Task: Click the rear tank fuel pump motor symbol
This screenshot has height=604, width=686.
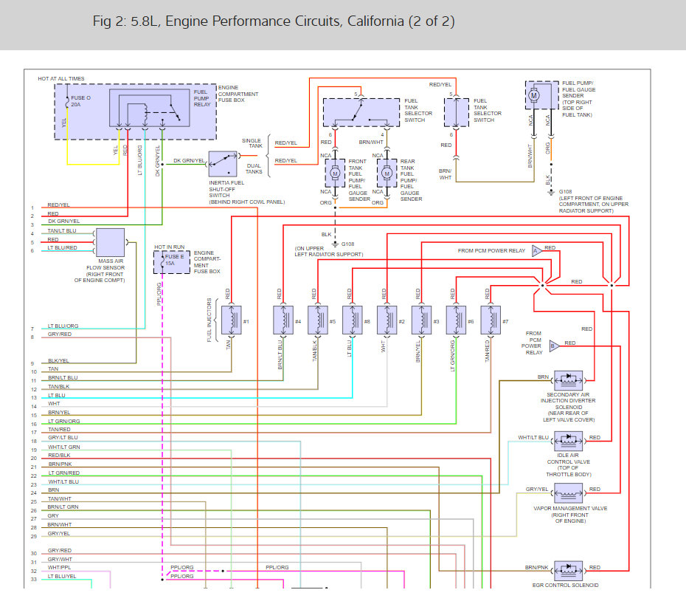Action: coord(387,173)
